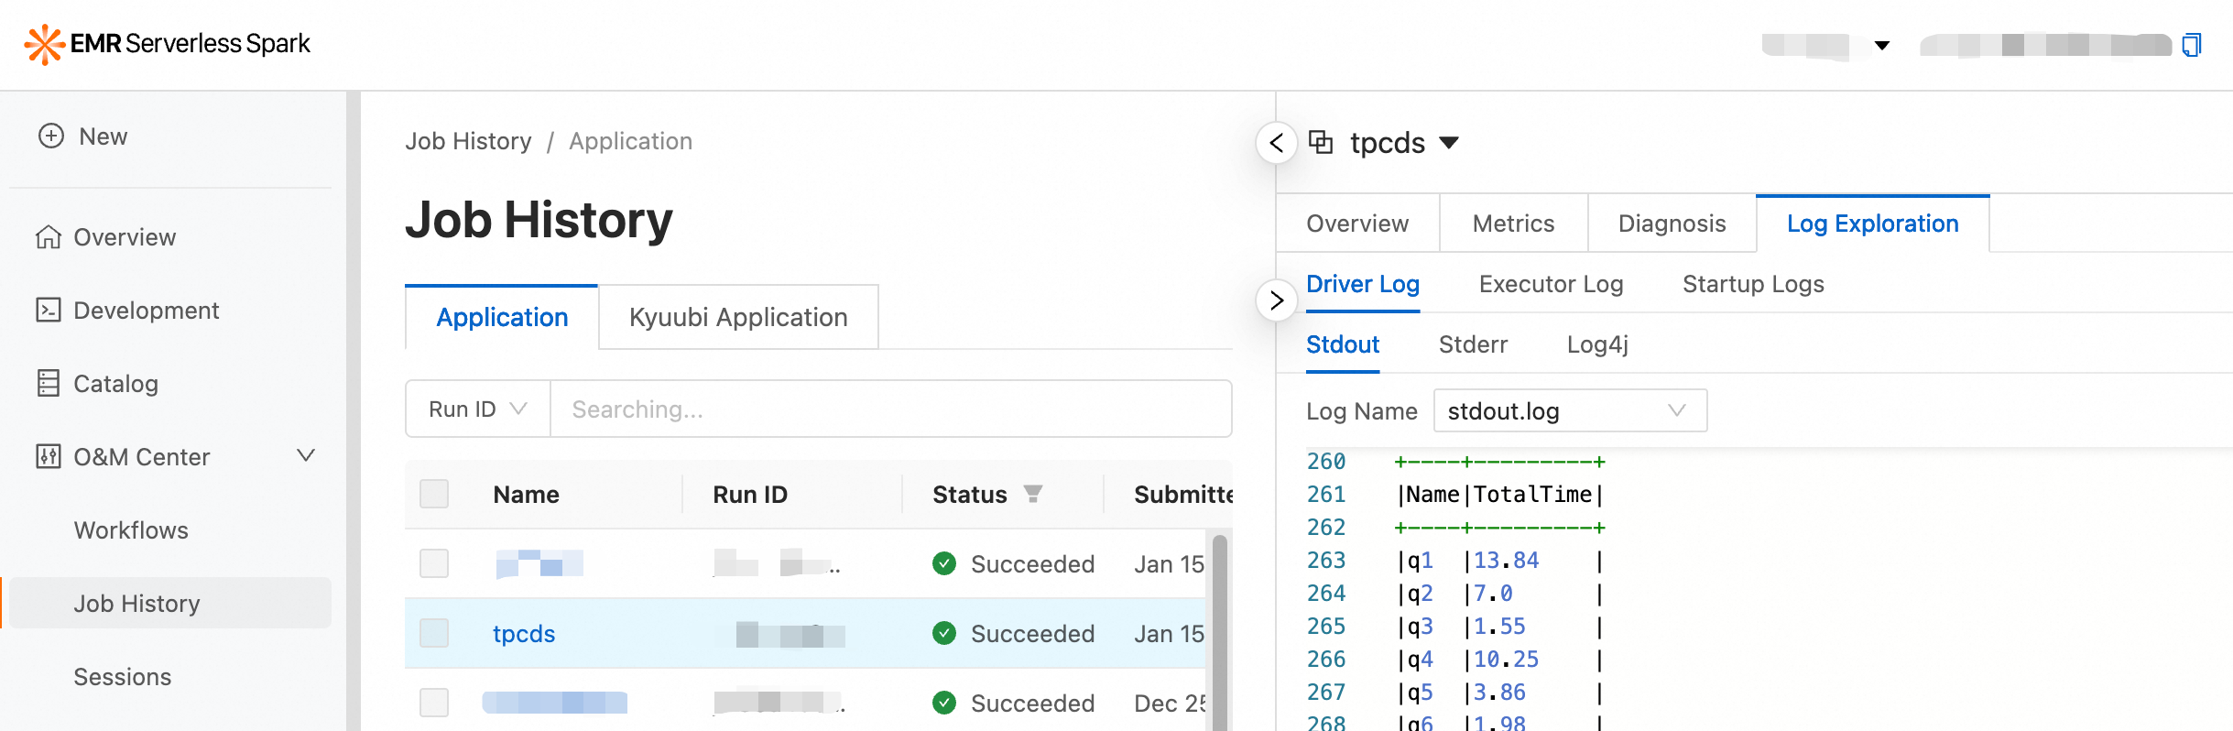Screen dimensions: 2233x731
Task: Click the job table vertical scrollbar
Action: coord(1219,632)
